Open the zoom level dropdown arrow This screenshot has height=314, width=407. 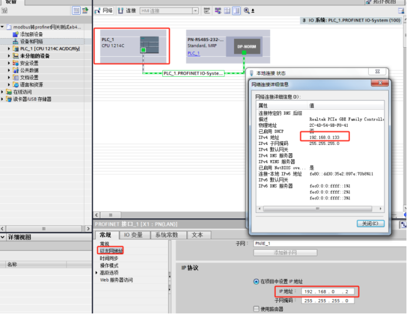point(253,11)
